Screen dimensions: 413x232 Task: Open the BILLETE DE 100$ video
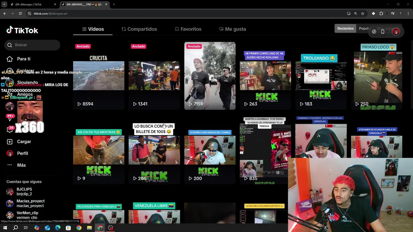coord(154,150)
